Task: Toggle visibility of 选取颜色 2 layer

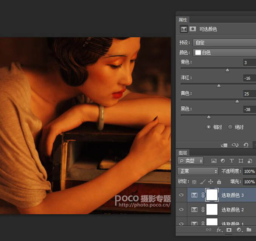Action: coord(182,209)
